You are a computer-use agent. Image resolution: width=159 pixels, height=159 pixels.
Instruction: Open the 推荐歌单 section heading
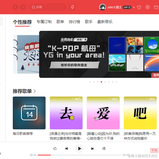[22, 91]
